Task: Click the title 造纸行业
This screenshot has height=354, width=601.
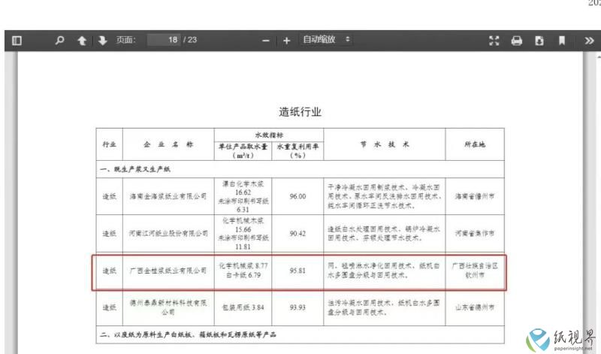Action: coord(300,112)
